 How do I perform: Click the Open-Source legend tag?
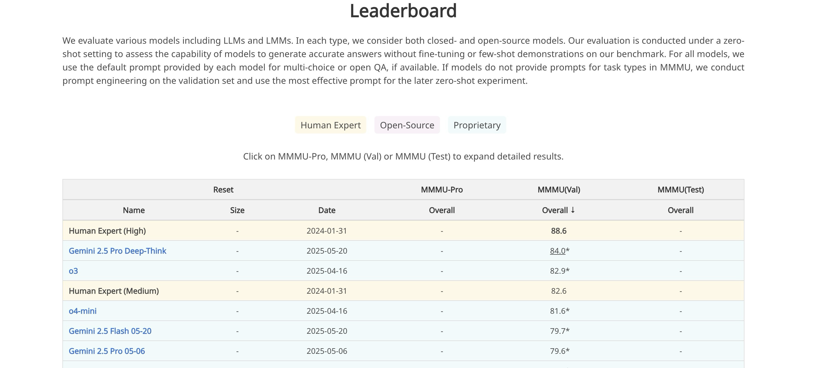point(407,125)
